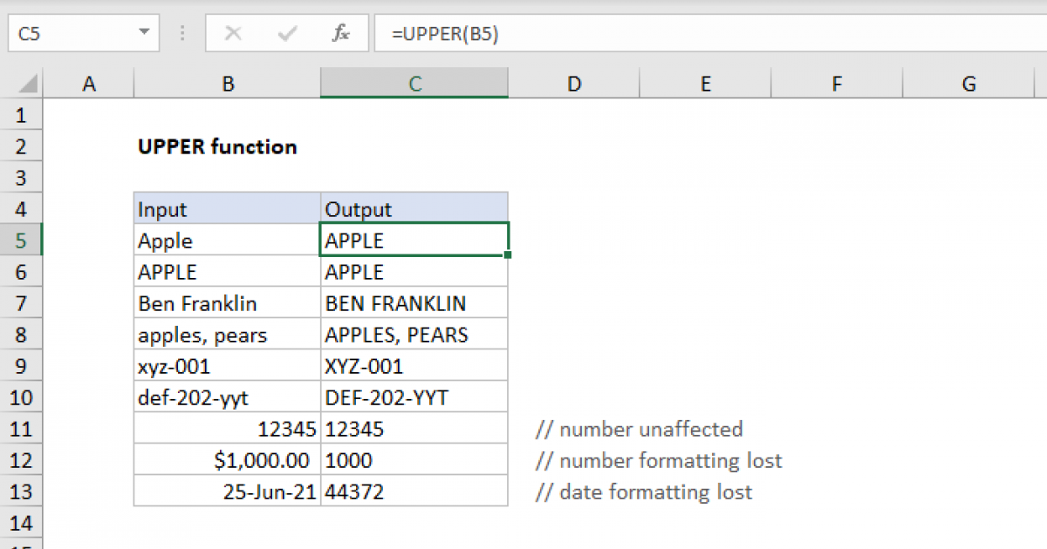Select cell containing Ben Franklin
This screenshot has height=549, width=1047.
[227, 303]
